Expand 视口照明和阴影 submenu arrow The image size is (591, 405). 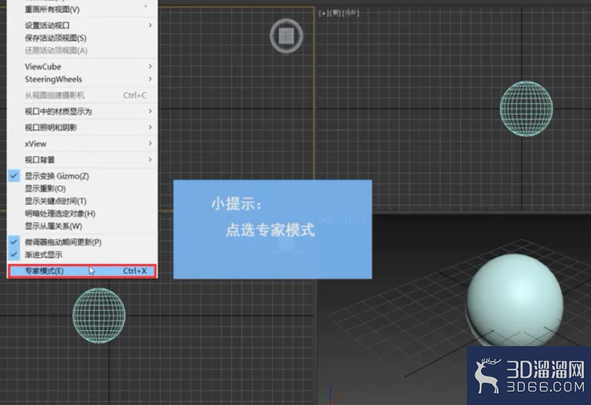click(x=150, y=127)
